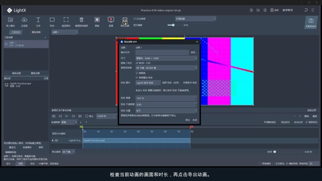This screenshot has height=181, width=322.
Task: Click the save icon in title bar
Action: pos(272,10)
